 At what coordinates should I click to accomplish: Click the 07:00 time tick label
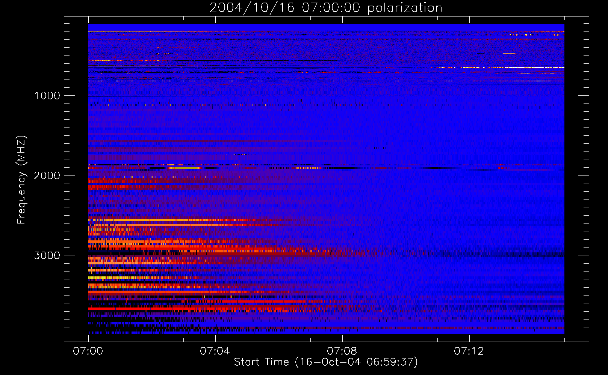88,351
